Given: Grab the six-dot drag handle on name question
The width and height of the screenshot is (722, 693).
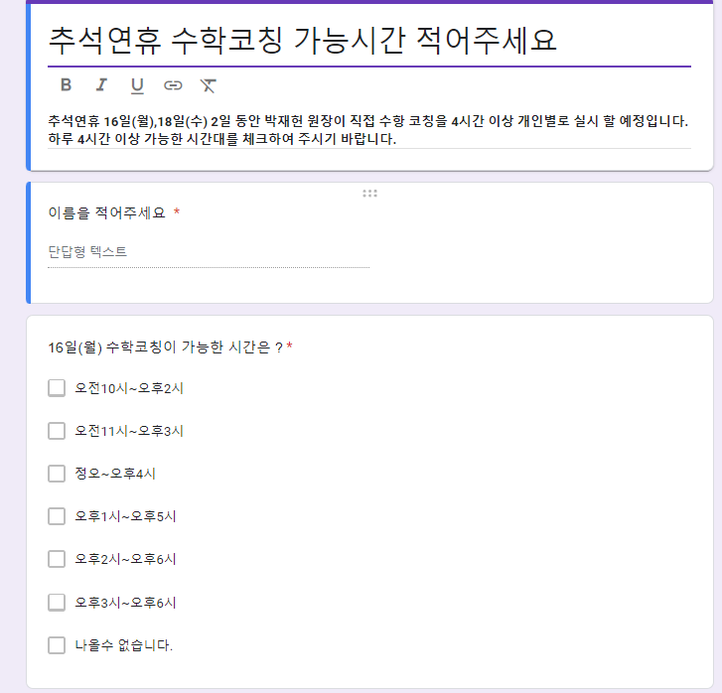Looking at the screenshot, I should (369, 194).
